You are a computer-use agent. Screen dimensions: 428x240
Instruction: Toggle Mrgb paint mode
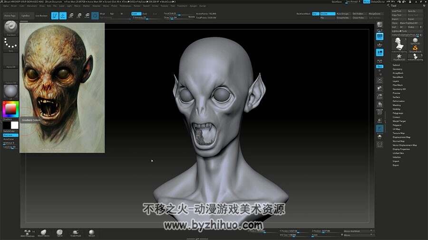click(103, 14)
